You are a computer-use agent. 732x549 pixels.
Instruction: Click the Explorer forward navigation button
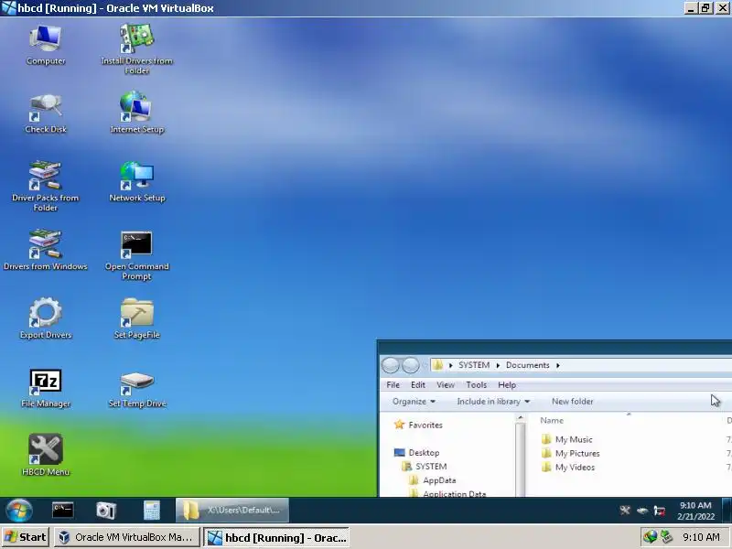point(410,365)
